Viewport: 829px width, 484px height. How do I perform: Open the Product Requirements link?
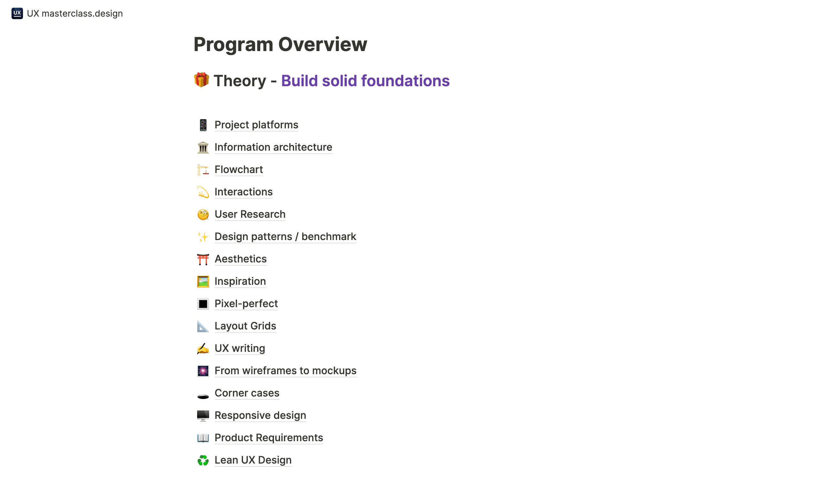[x=269, y=438]
